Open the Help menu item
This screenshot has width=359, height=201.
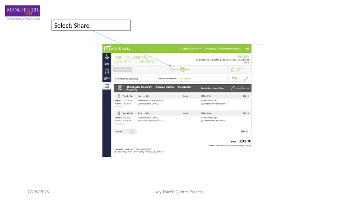[246, 49]
